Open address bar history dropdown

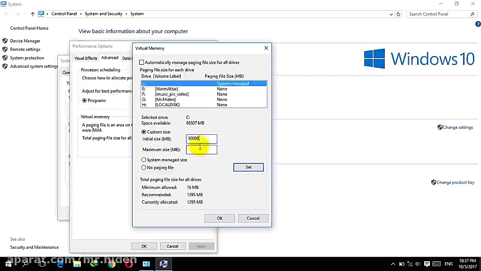[391, 14]
